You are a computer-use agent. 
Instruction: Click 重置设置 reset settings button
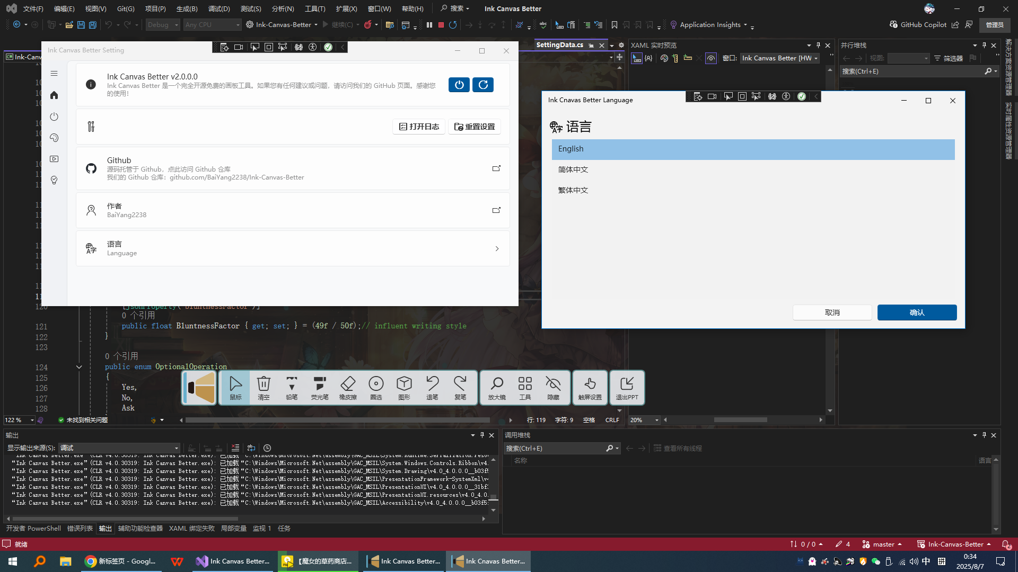pyautogui.click(x=475, y=127)
